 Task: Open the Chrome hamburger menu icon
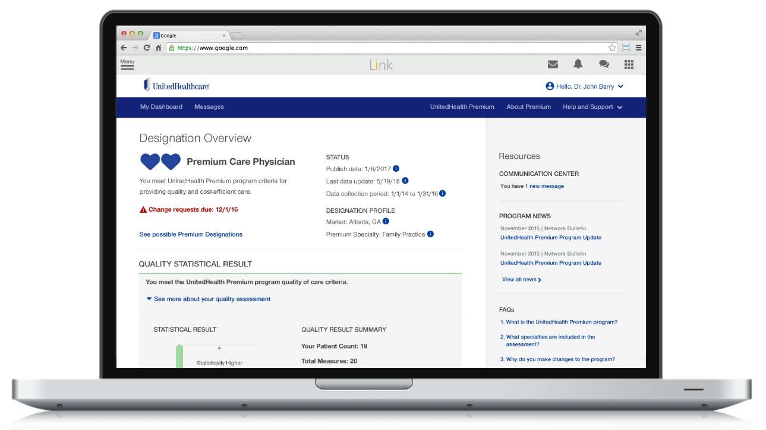(x=639, y=48)
